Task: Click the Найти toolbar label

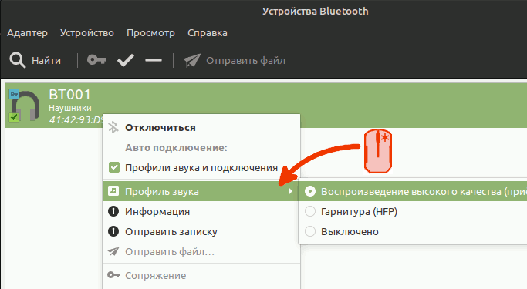Action: pyautogui.click(x=46, y=61)
